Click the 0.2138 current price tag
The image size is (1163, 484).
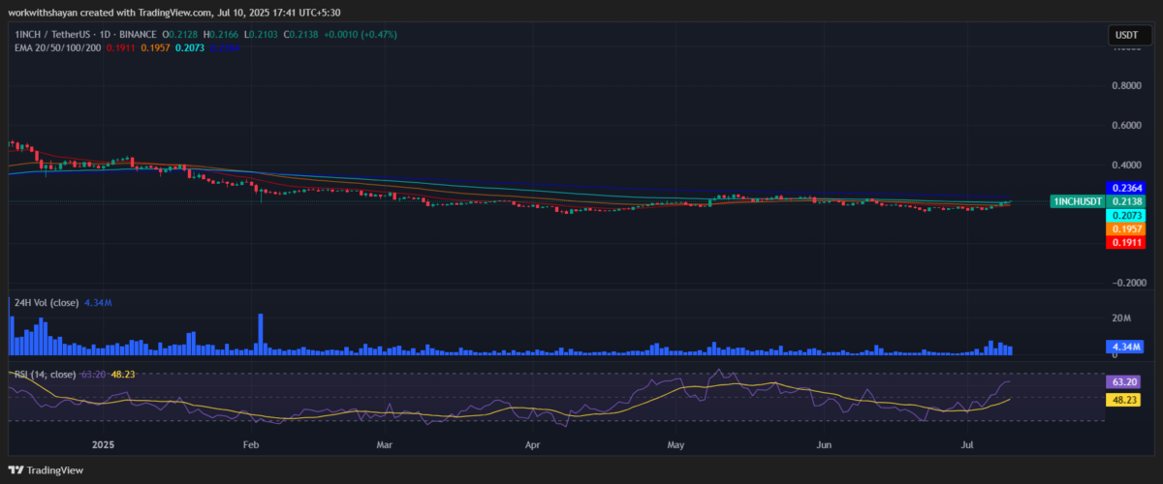[1126, 201]
